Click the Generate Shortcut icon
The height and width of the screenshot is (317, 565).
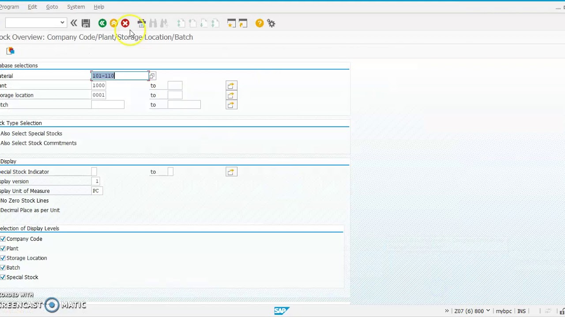pos(243,23)
